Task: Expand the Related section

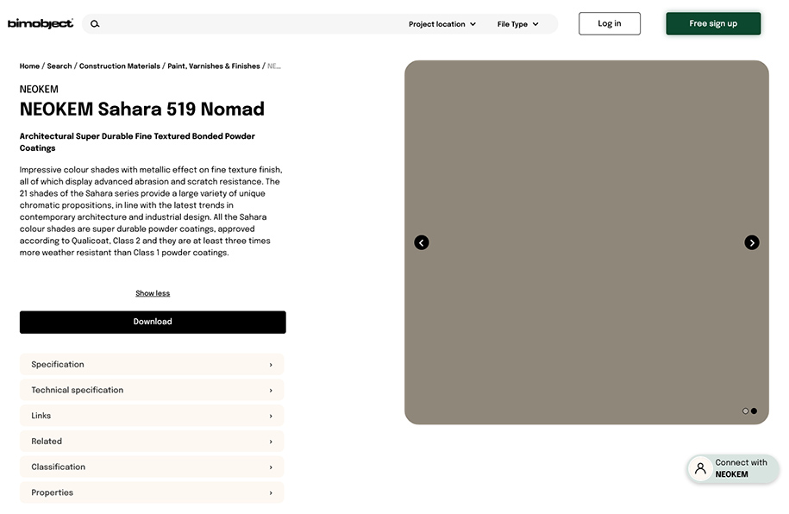Action: tap(152, 442)
